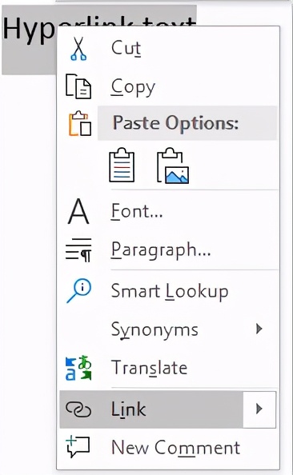The image size is (293, 475).
Task: Choose Paste as Picture icon
Action: point(173,166)
